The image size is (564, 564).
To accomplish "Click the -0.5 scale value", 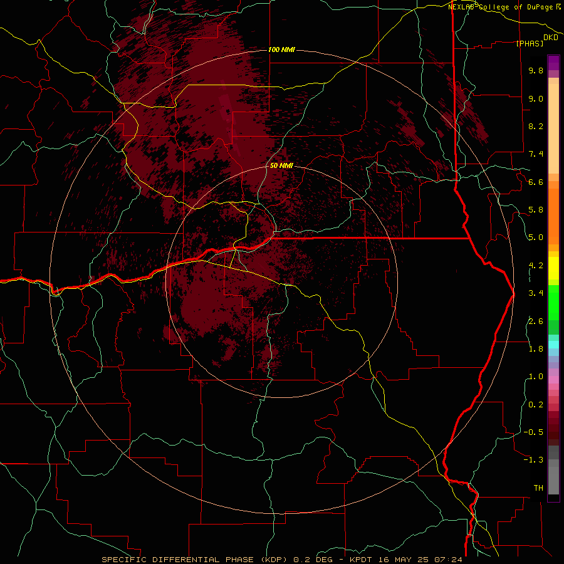I will [533, 432].
